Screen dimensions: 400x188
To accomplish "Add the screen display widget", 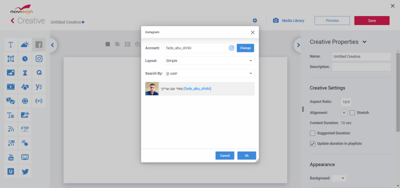I will 24,157.
